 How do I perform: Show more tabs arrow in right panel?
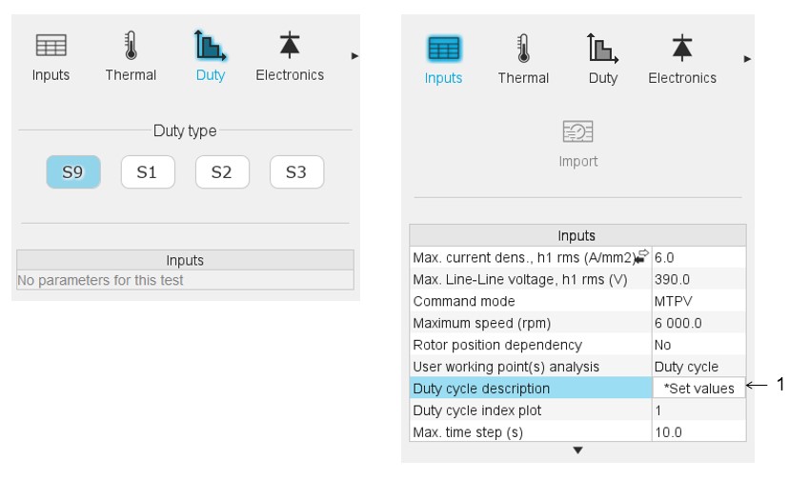(x=747, y=59)
